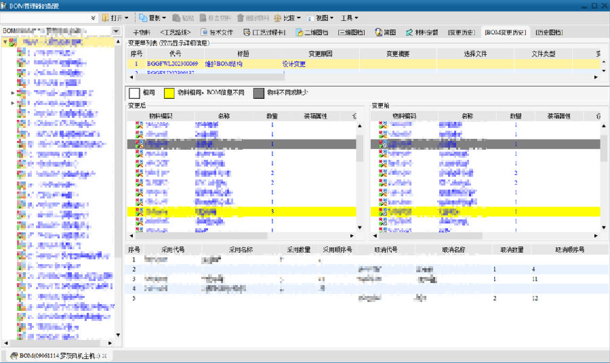Click the 视图 (View) toolbar icon
Image resolution: width=610 pixels, height=363 pixels.
[x=310, y=18]
